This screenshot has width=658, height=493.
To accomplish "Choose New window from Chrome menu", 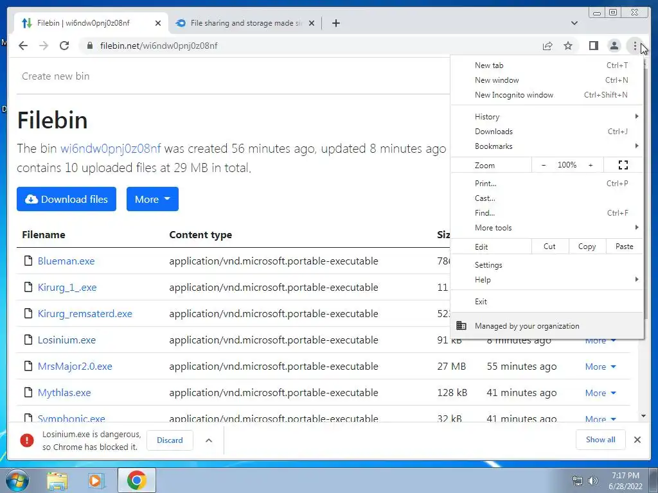I will pyautogui.click(x=547, y=80).
